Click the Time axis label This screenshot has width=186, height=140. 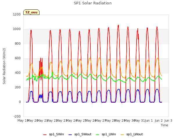pos(164,125)
